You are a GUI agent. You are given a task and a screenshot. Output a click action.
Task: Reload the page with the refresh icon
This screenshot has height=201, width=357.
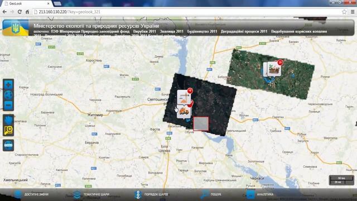point(20,12)
